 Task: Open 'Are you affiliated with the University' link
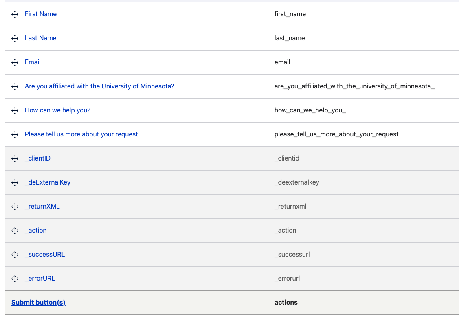(99, 86)
